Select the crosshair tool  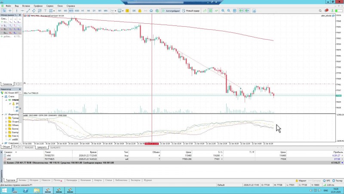click(10, 10)
